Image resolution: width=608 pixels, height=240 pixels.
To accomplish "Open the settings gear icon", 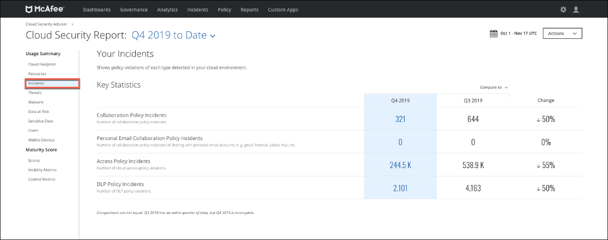I will (563, 10).
